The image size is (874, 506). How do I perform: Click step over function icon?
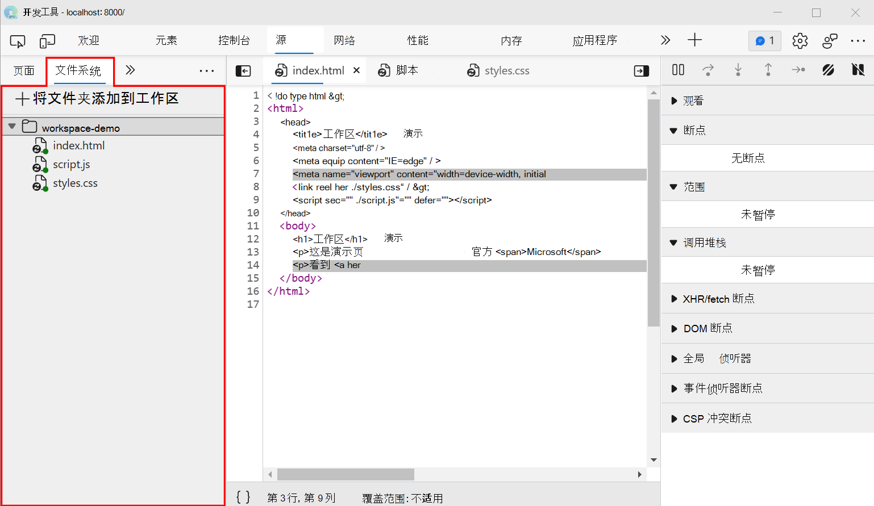point(708,70)
